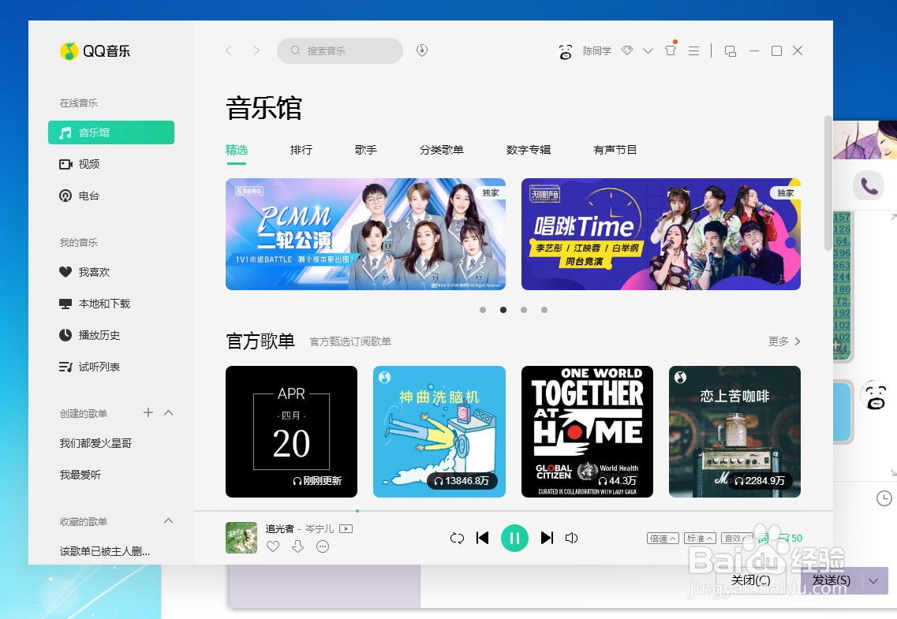Click the artist name 岑宁儿
This screenshot has height=619, width=897.
coord(320,528)
